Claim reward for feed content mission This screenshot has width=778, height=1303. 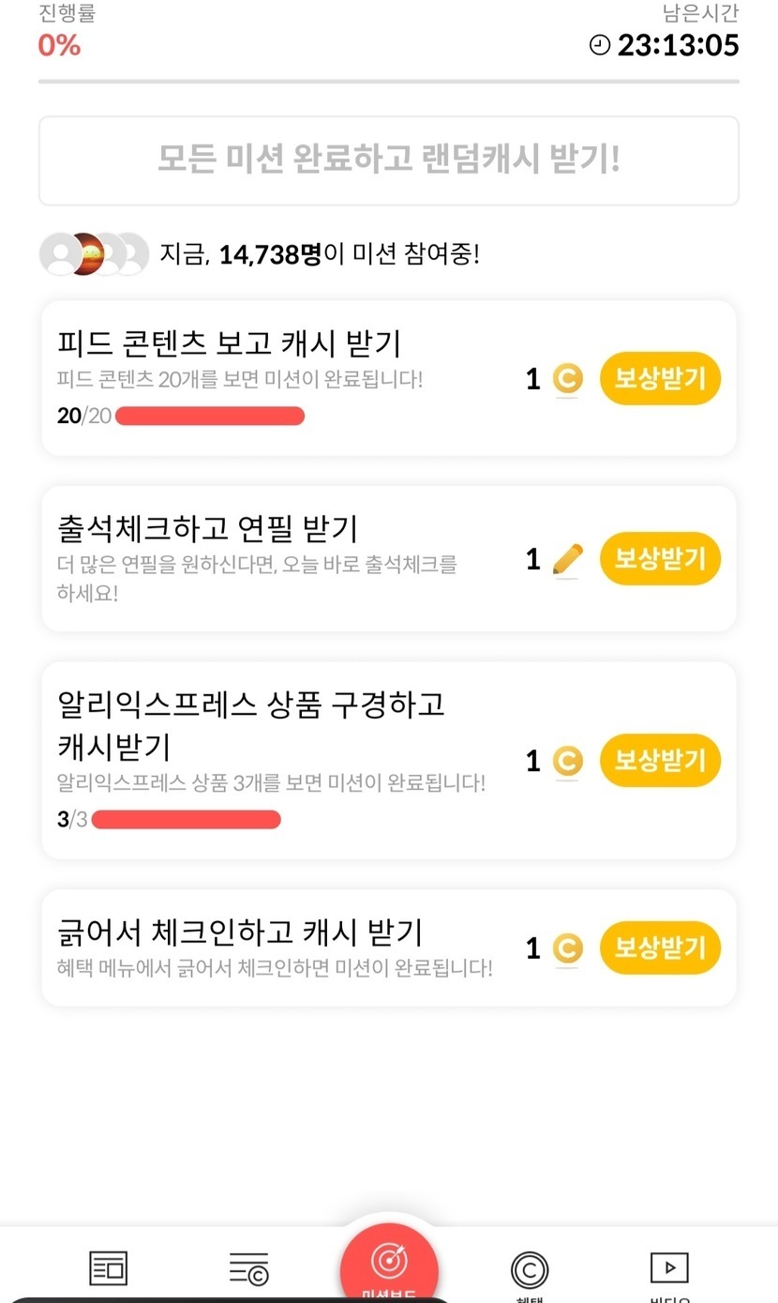[660, 379]
